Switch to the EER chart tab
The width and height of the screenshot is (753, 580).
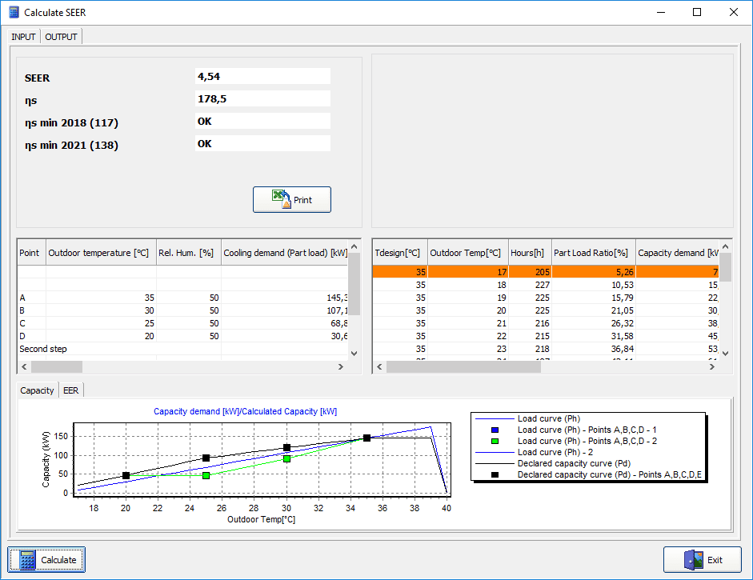point(70,390)
